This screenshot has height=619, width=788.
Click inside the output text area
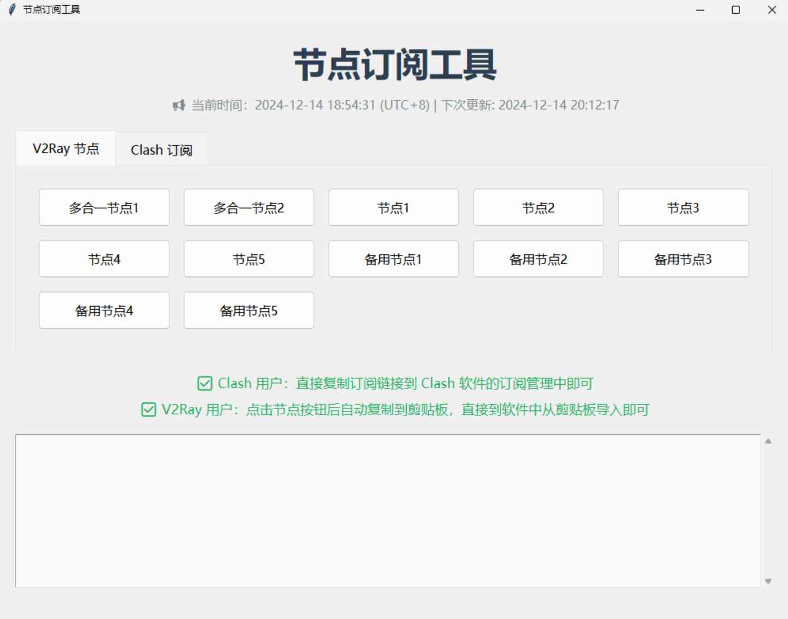[388, 510]
